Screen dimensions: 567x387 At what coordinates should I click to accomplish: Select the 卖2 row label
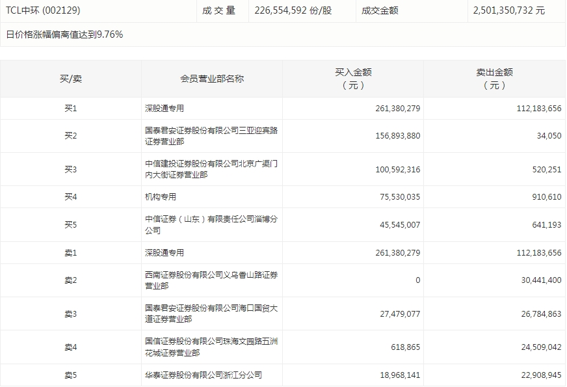[71, 280]
